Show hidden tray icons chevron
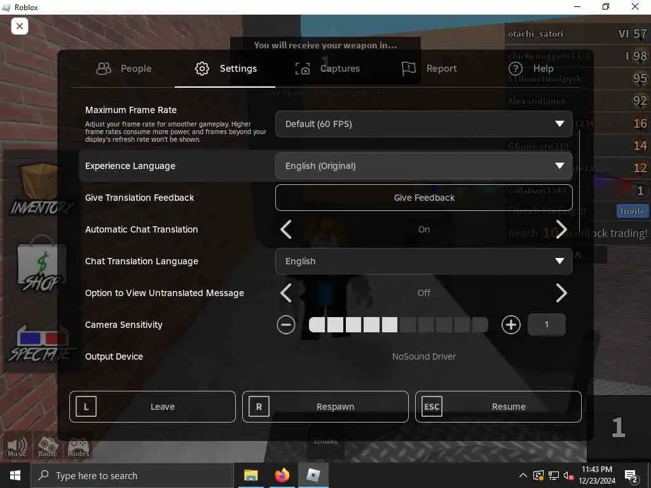 [523, 475]
